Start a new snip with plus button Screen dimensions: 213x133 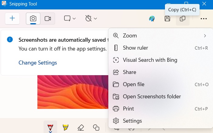12,19
